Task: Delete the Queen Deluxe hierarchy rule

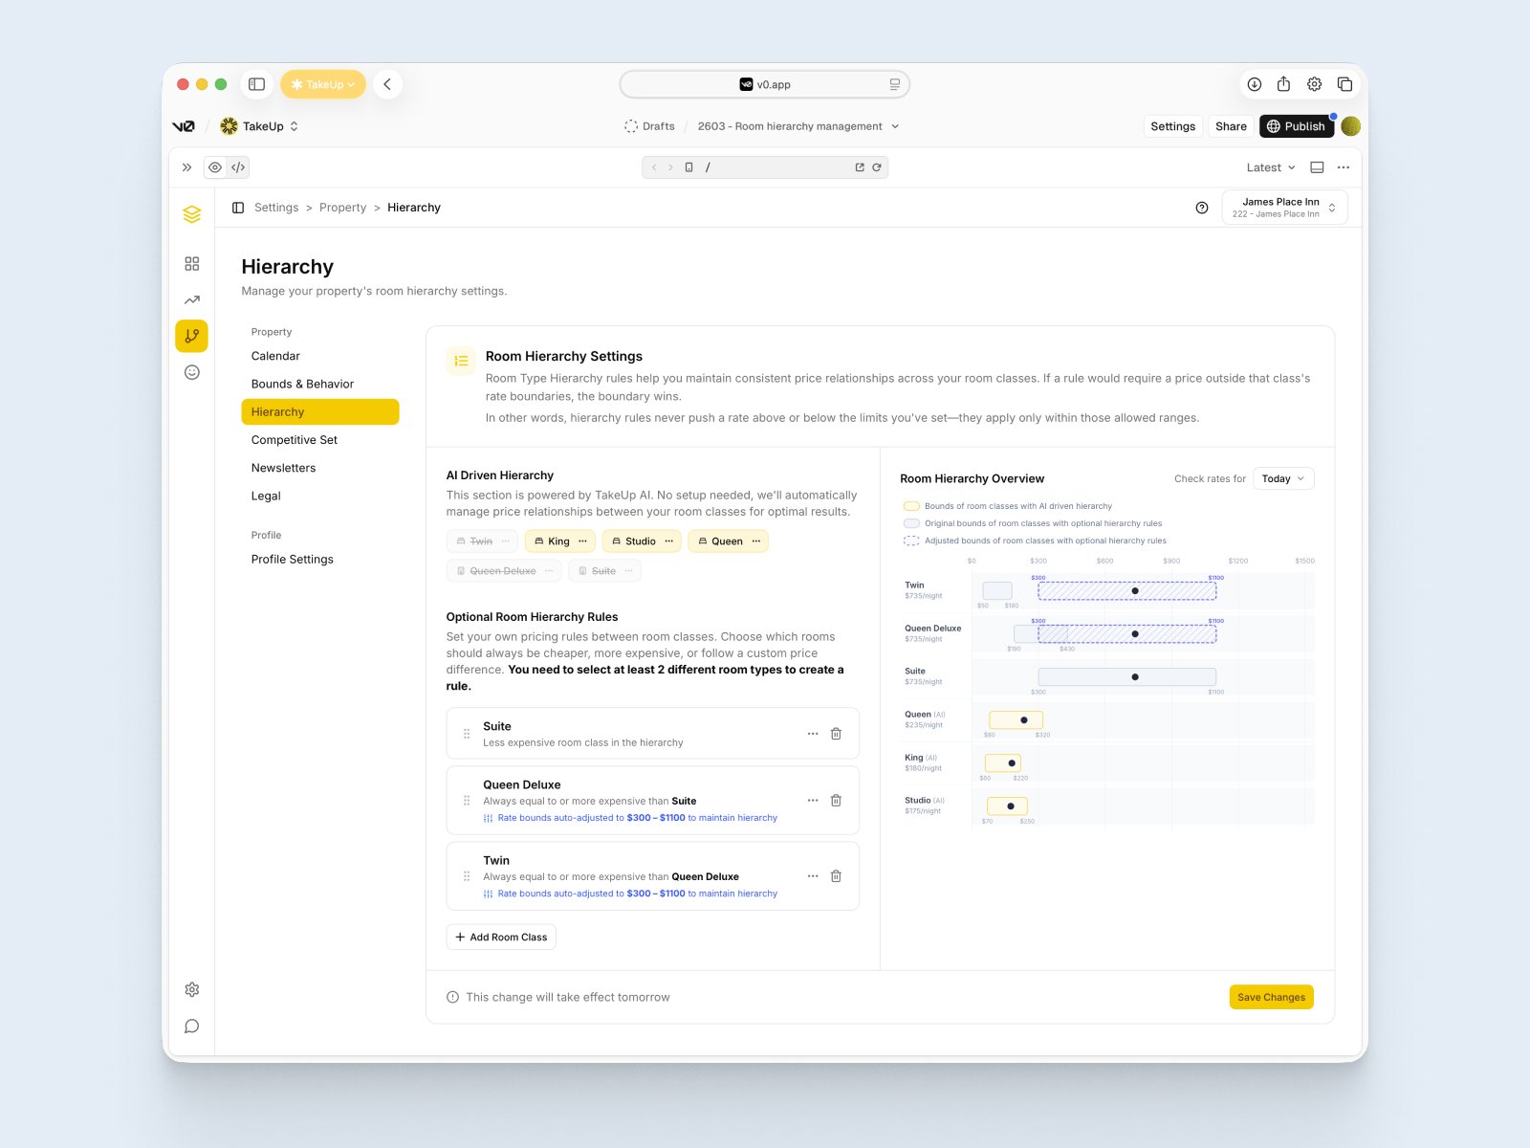Action: point(836,801)
